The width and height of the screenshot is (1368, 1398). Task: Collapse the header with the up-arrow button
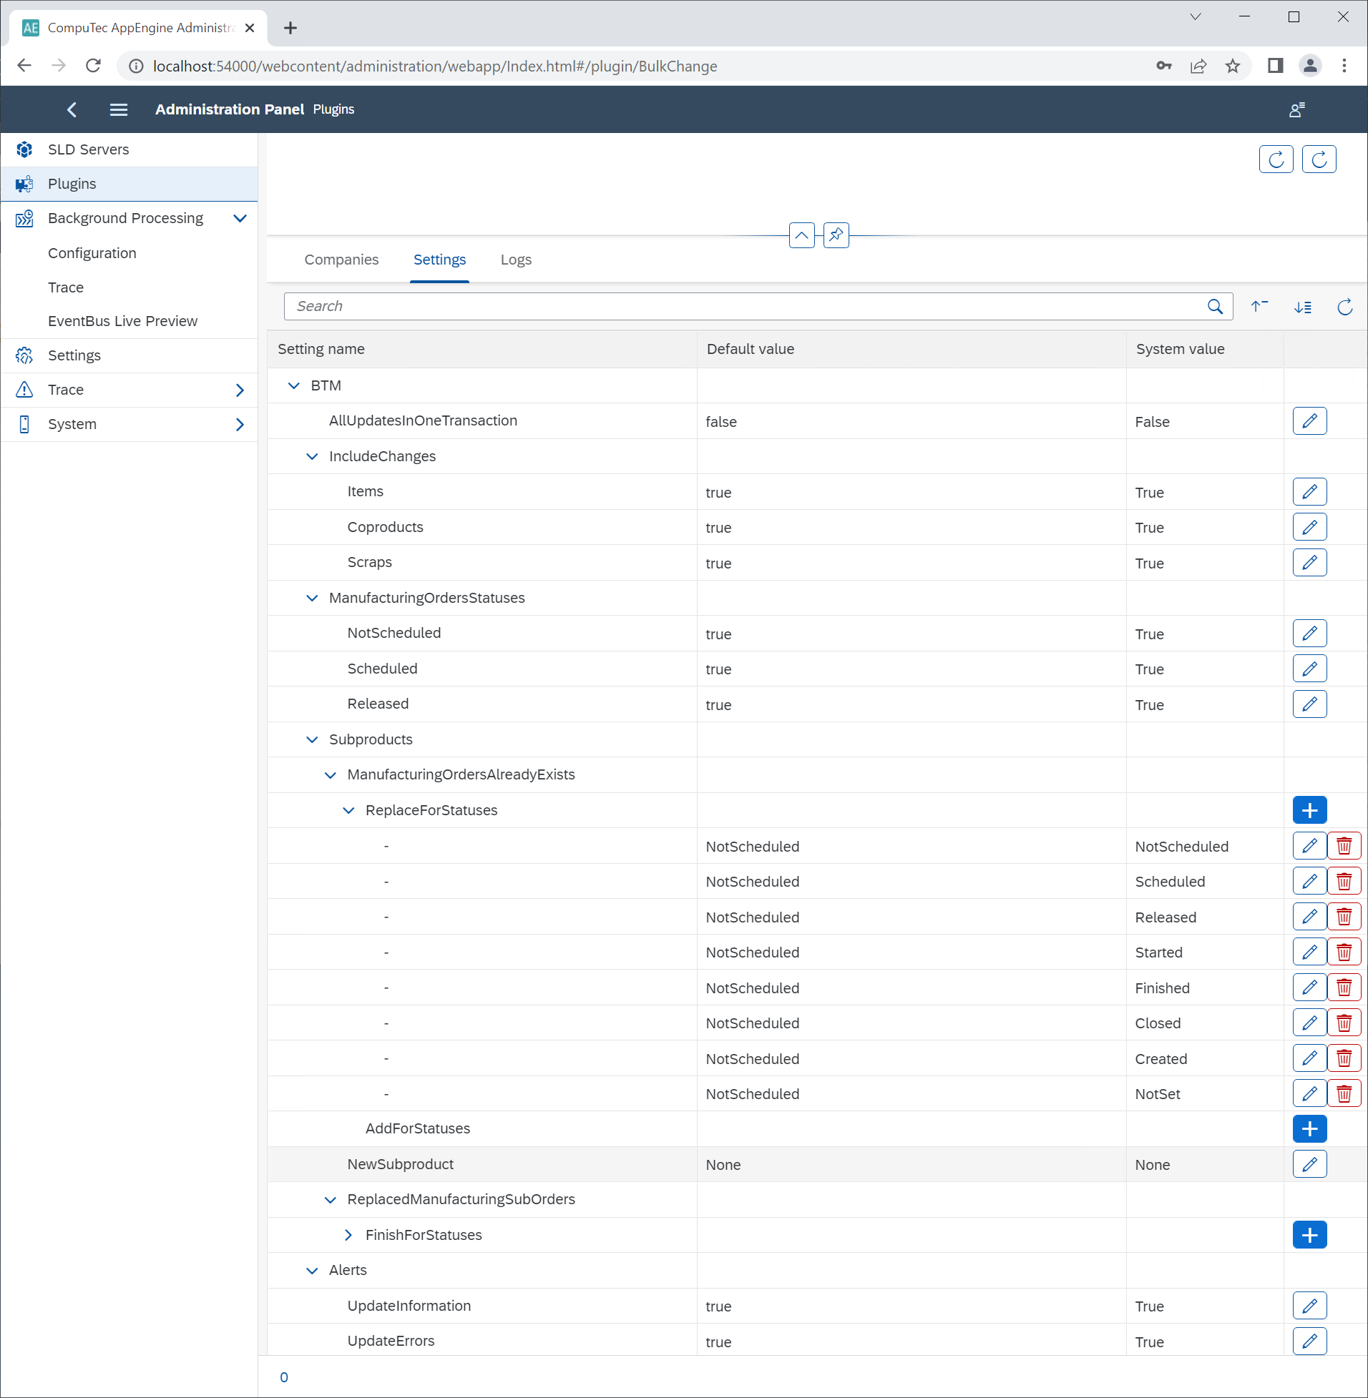(801, 235)
